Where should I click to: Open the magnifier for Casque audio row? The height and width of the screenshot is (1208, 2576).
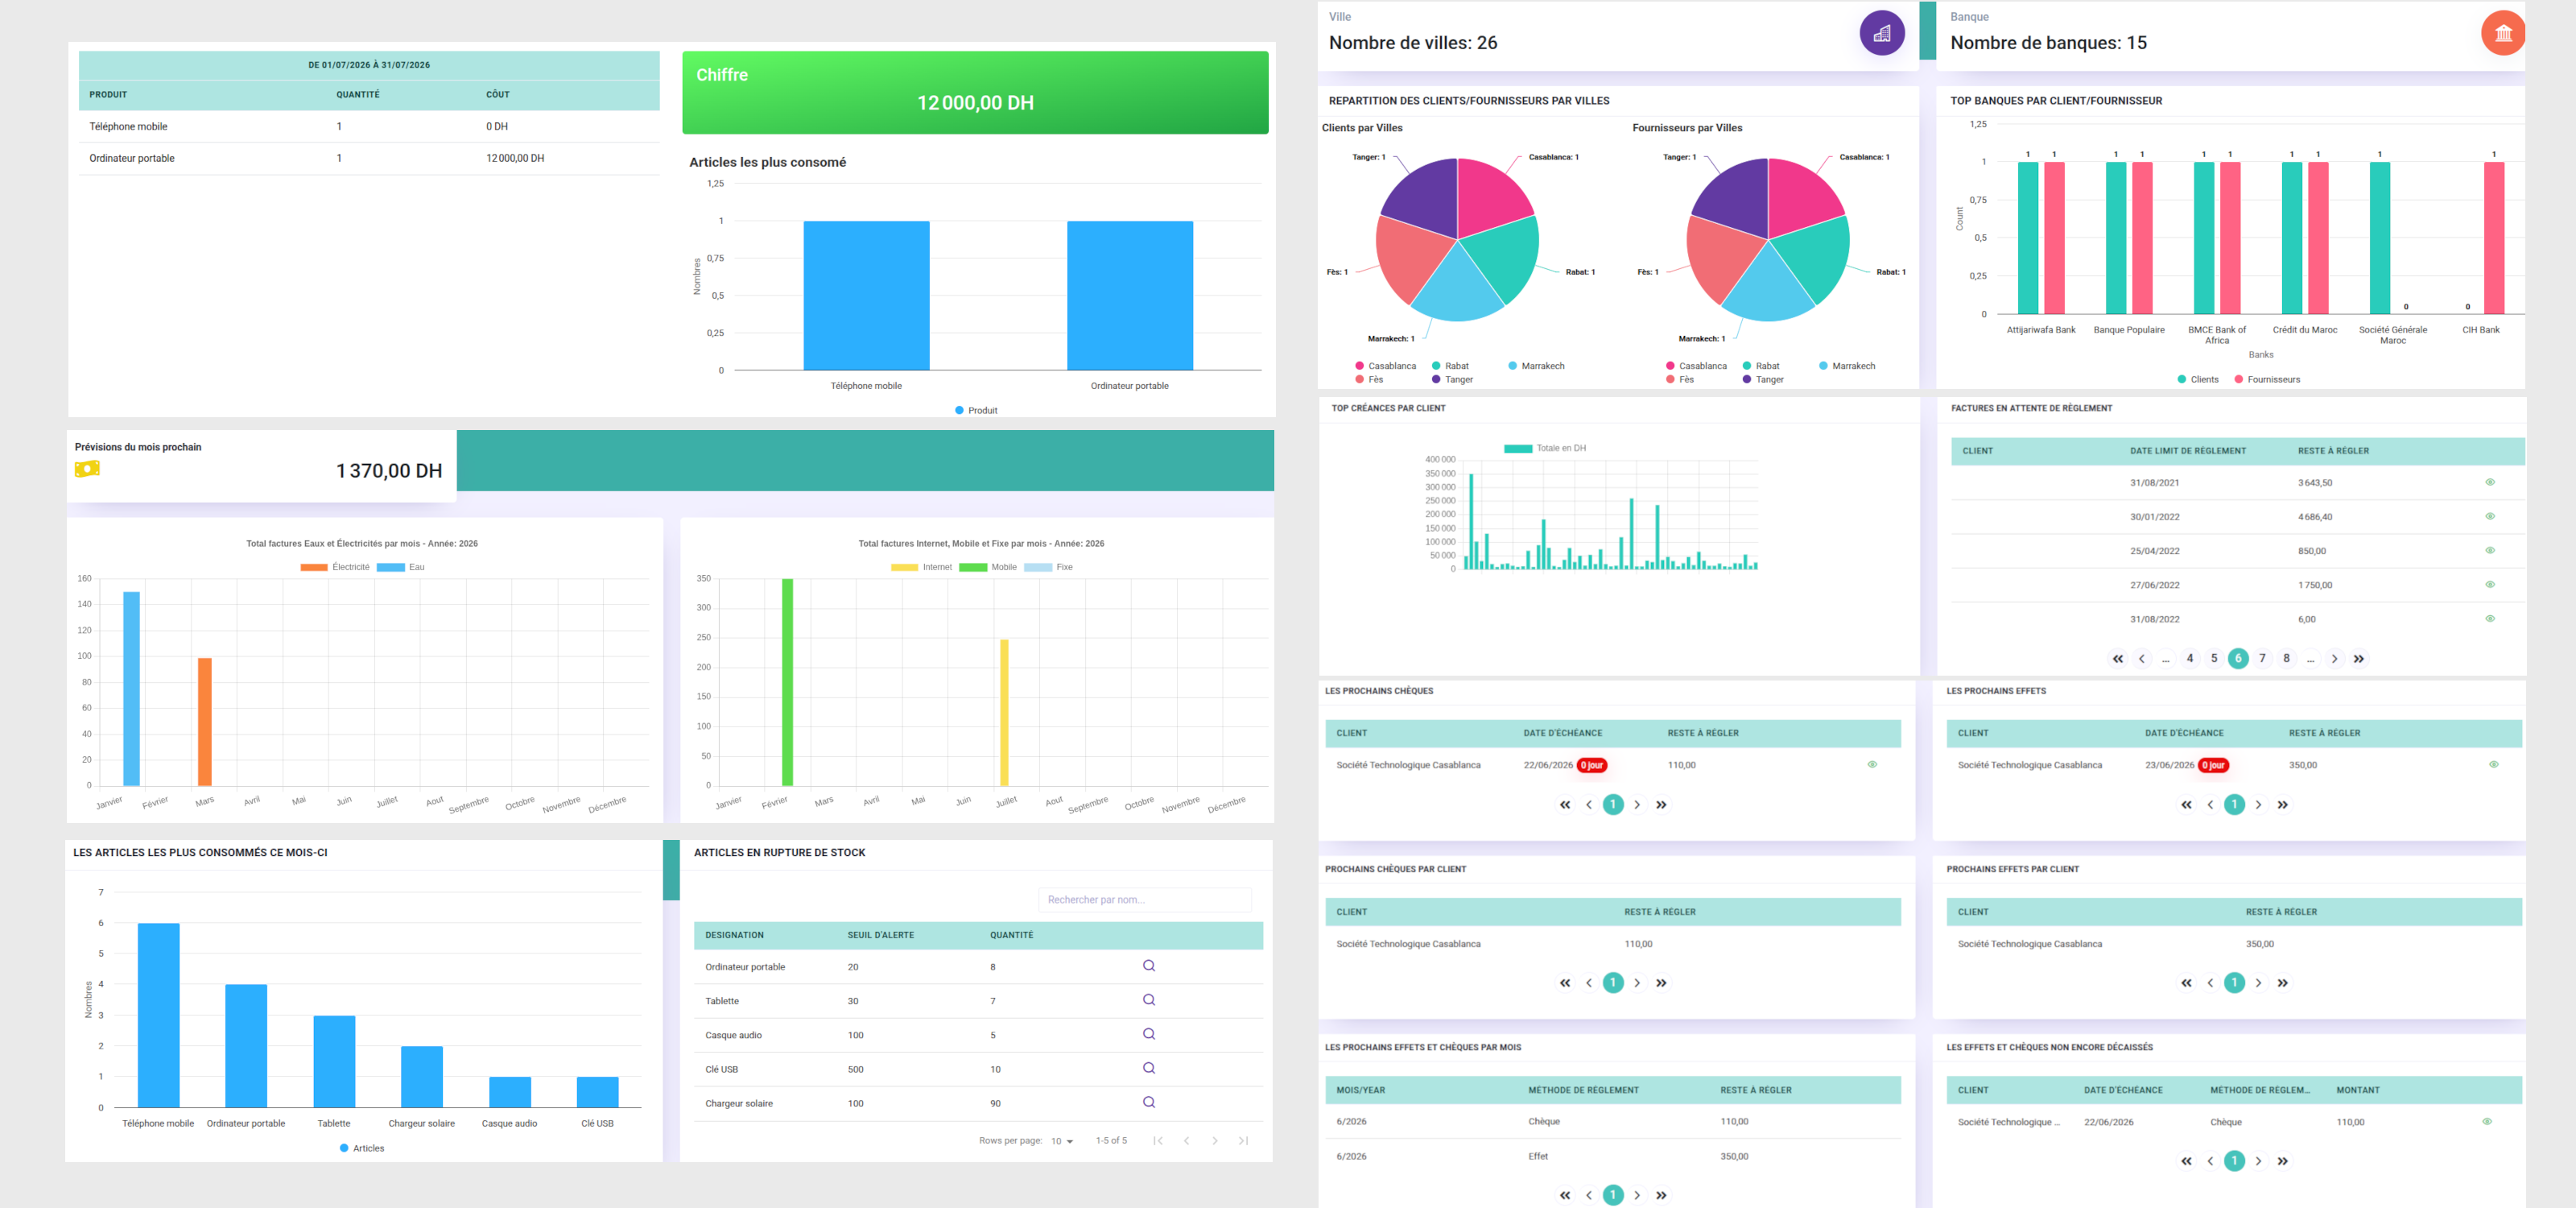(x=1149, y=1034)
